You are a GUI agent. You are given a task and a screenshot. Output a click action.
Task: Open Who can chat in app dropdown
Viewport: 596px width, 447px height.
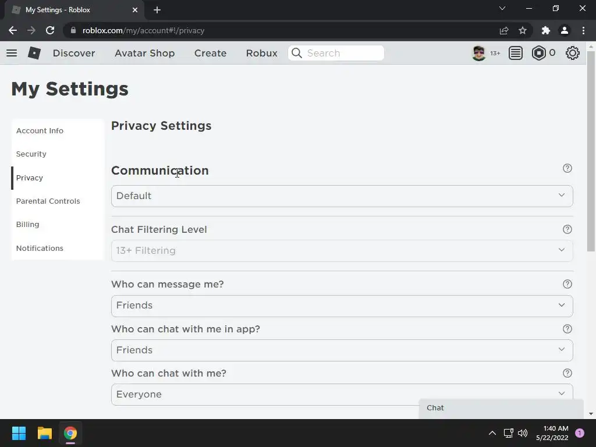click(x=342, y=350)
